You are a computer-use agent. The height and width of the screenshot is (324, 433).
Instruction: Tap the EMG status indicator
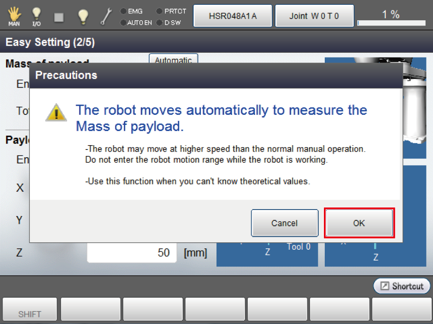pos(132,11)
